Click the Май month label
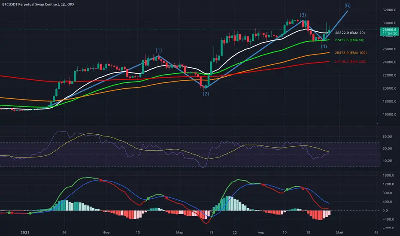 tap(339, 233)
